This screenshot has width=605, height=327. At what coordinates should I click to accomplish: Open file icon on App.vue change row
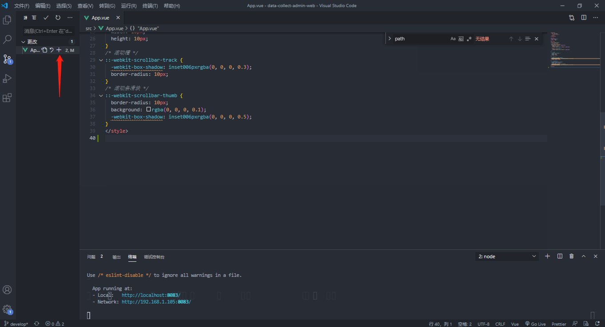tap(44, 50)
